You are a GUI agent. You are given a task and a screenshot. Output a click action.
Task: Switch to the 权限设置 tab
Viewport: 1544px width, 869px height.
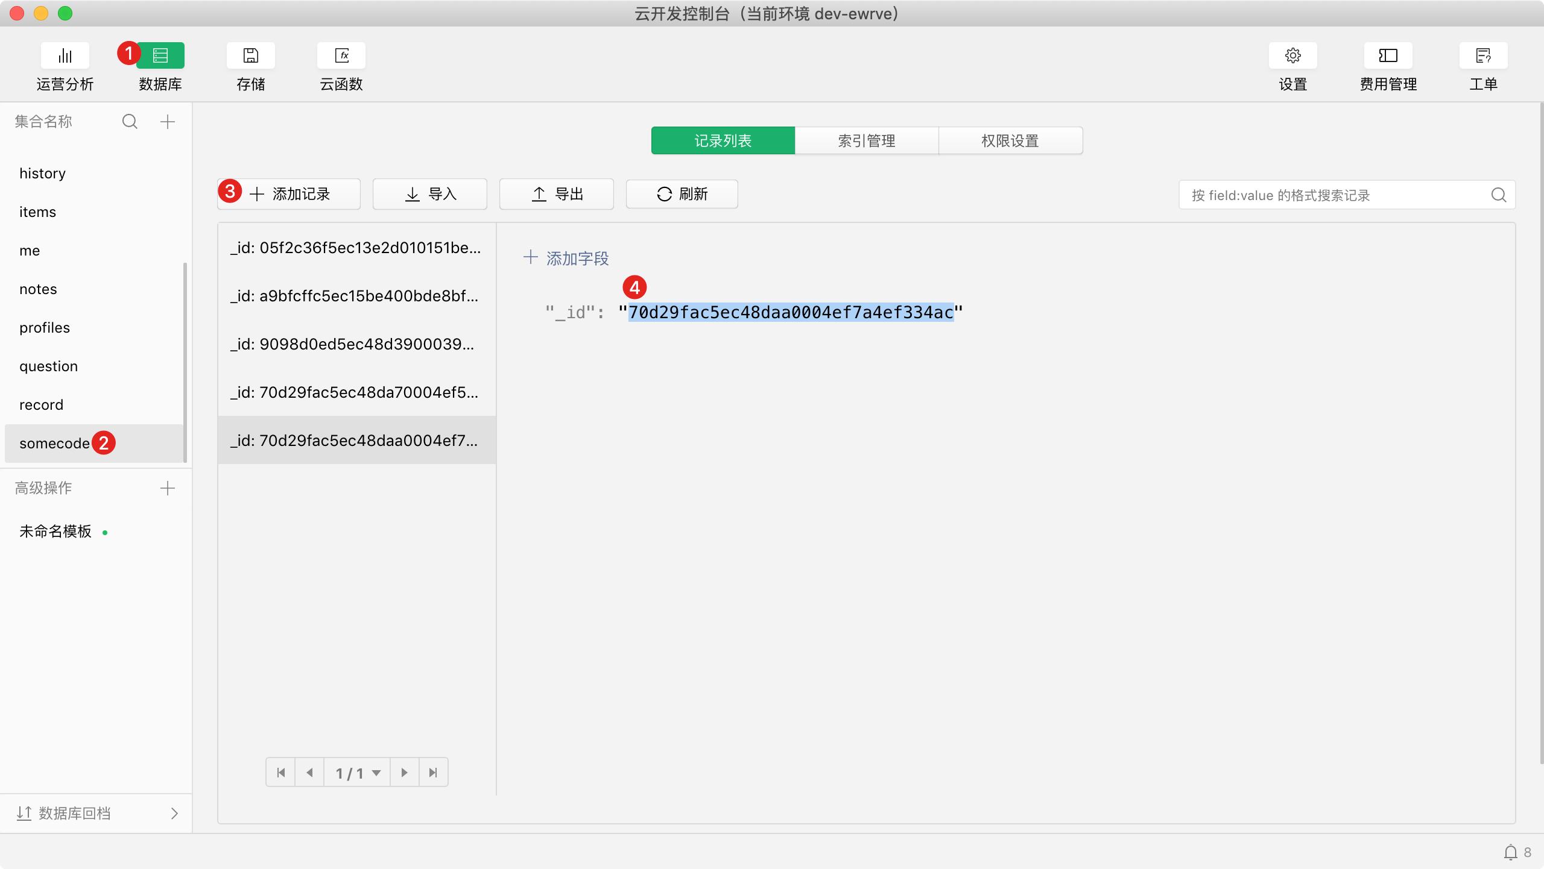click(1010, 140)
